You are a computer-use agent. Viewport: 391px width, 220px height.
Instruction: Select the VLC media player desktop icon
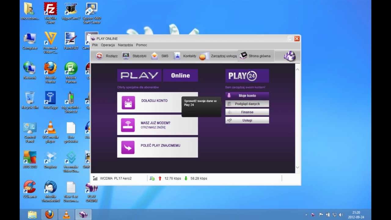50,132
